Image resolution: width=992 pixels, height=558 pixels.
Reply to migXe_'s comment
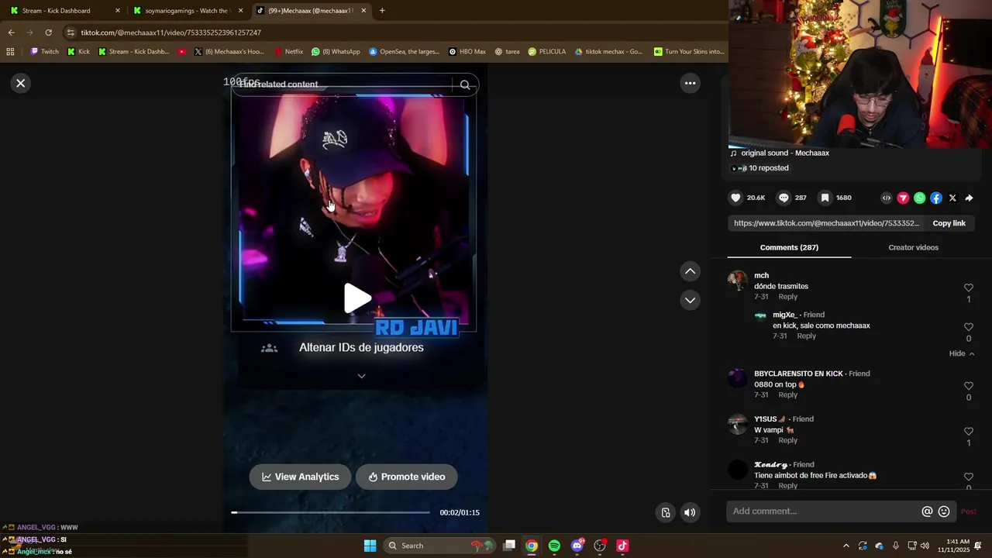coord(806,336)
